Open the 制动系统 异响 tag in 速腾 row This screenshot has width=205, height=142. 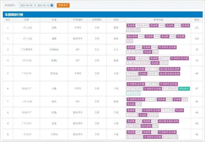tap(135, 37)
